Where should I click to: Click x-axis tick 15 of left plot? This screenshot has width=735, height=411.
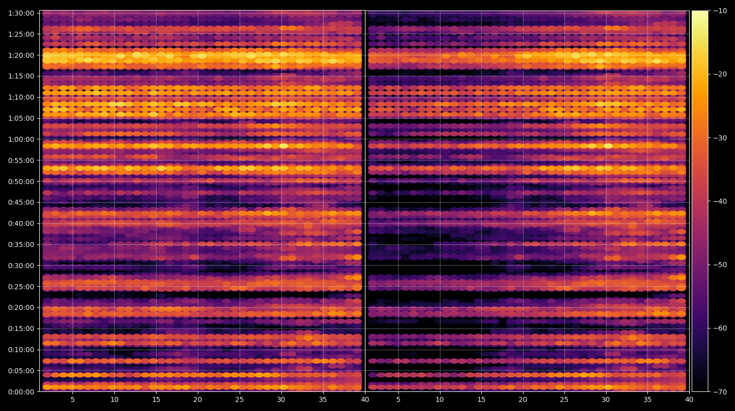coord(156,400)
